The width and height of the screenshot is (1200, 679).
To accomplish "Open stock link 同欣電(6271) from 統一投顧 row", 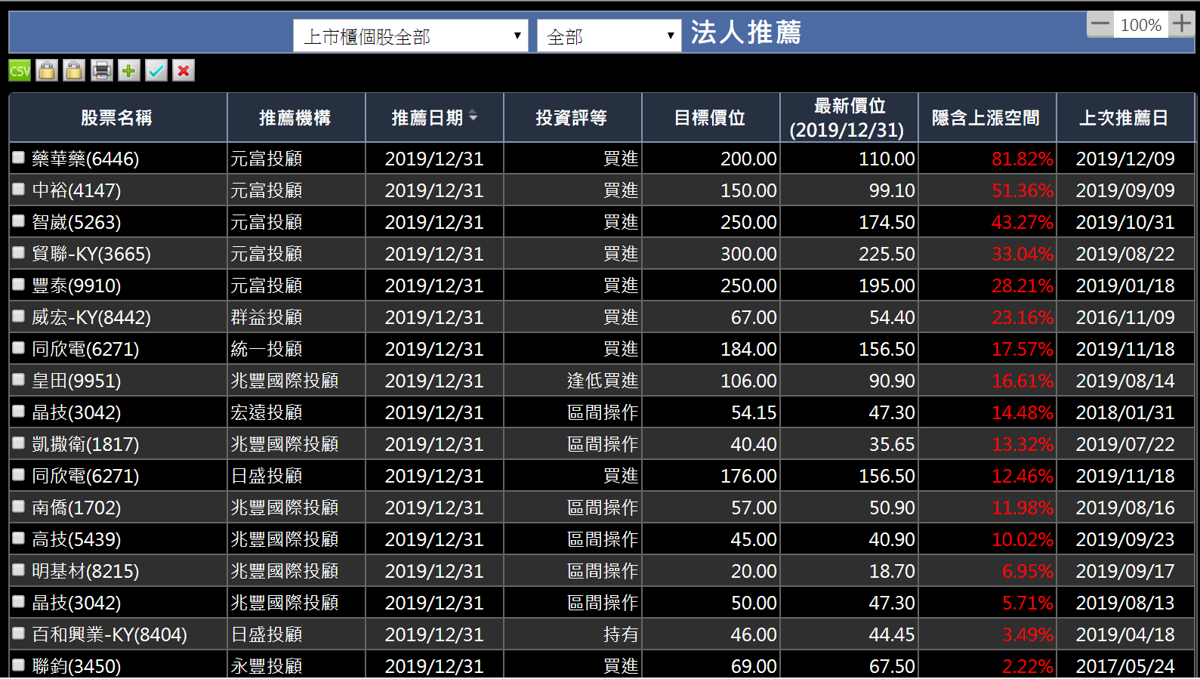I will pos(85,349).
